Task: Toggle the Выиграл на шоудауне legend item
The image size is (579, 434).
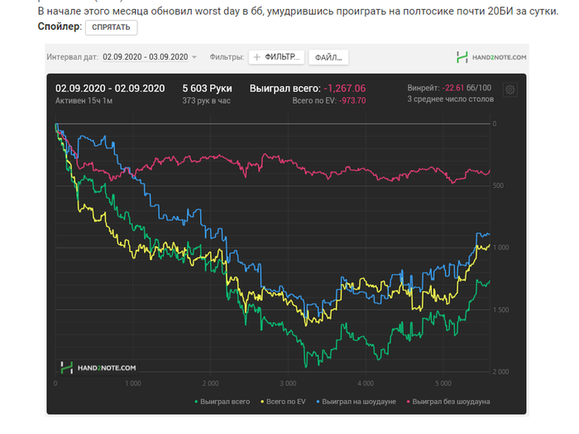Action: (x=356, y=402)
